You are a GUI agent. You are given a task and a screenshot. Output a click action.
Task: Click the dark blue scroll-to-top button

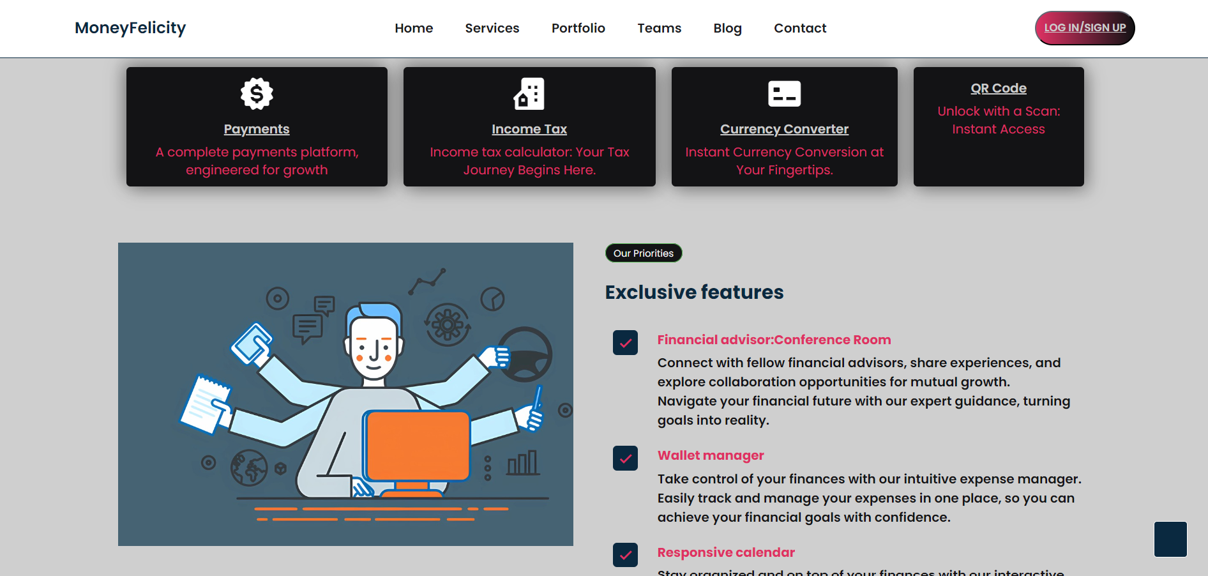click(1170, 539)
